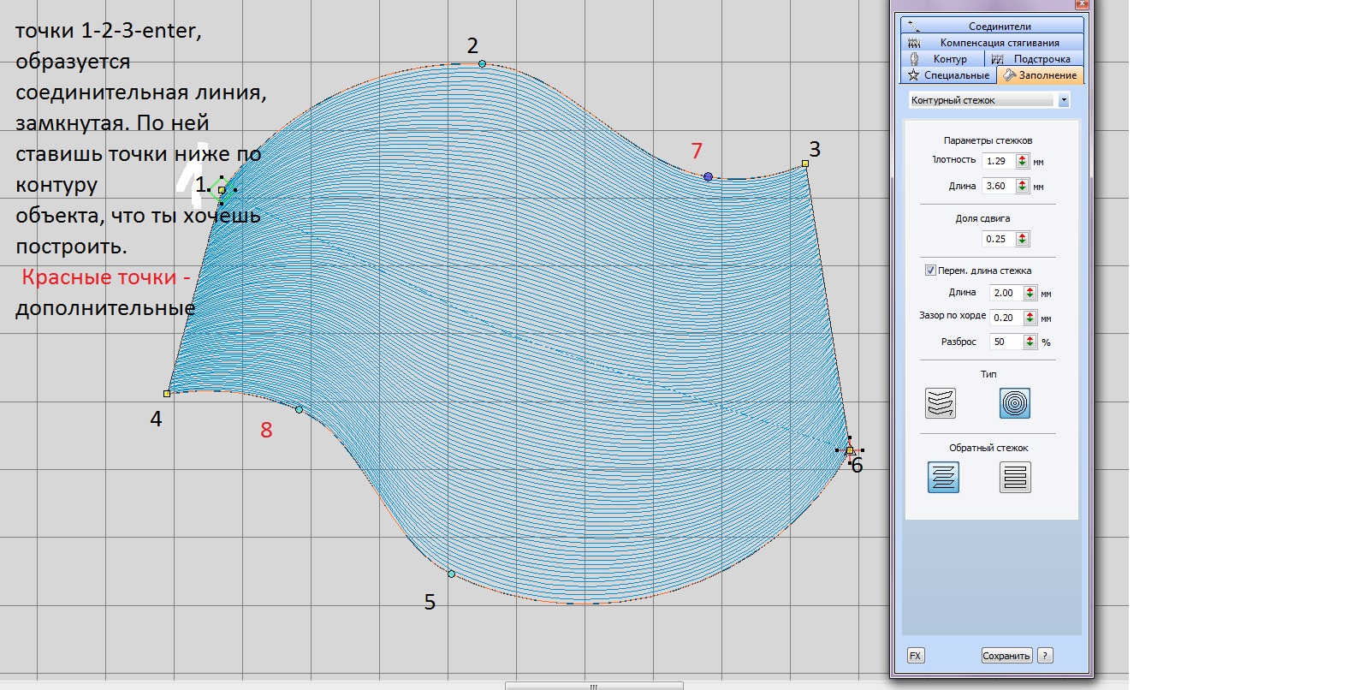The width and height of the screenshot is (1365, 690).
Task: Toggle the Перем. длина стежка checkbox
Action: tap(930, 271)
